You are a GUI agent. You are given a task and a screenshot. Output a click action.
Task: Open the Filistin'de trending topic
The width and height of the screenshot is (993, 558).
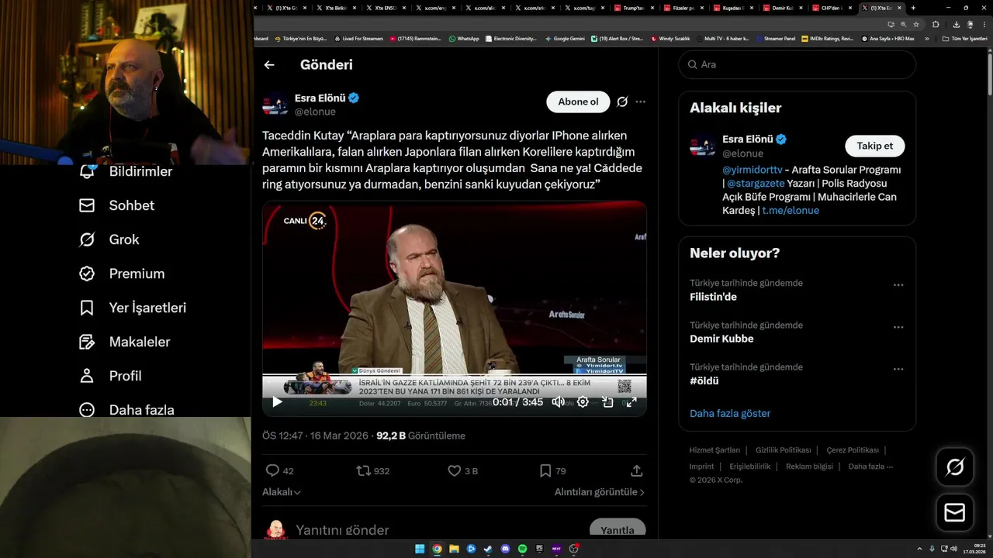713,297
